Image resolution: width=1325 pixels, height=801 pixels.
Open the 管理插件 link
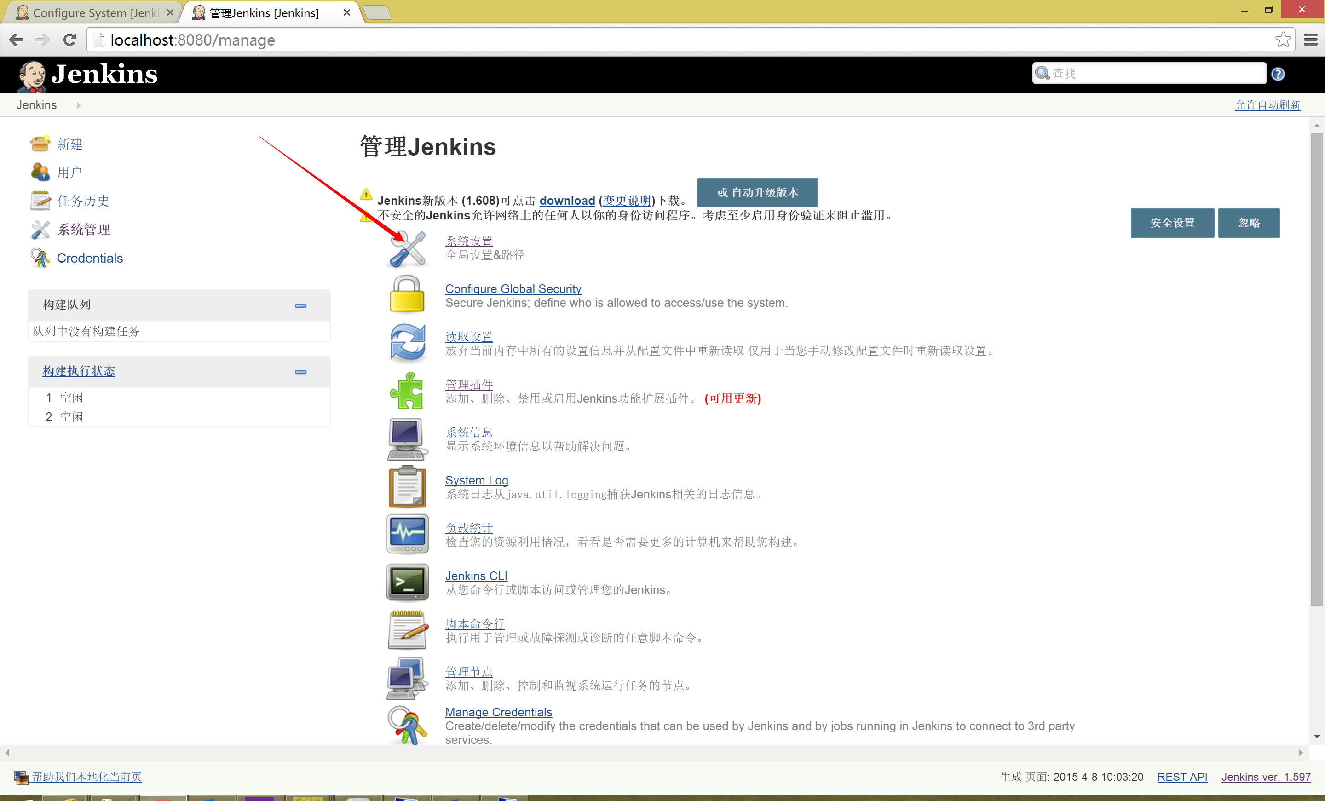[469, 384]
